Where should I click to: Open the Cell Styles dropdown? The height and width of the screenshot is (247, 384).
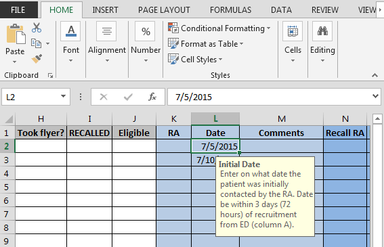(x=220, y=60)
